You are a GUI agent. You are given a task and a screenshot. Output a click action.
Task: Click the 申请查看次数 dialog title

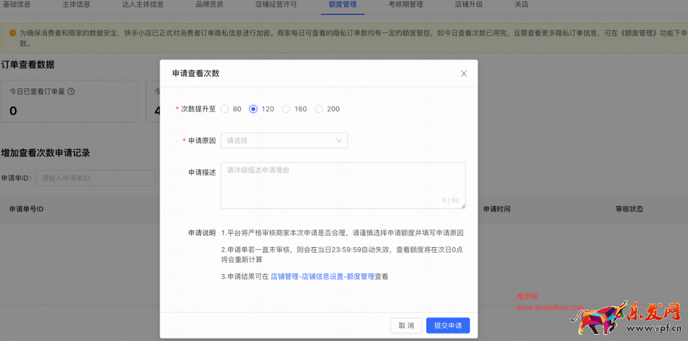click(x=196, y=74)
